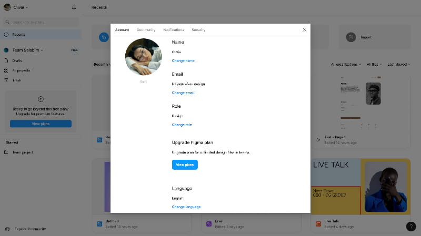Open Explore Community link
Image resolution: width=421 pixels, height=236 pixels.
(x=31, y=229)
